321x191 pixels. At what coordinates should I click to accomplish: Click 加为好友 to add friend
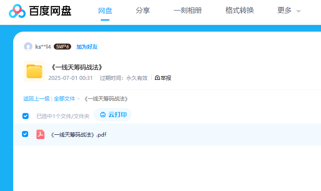pos(87,47)
